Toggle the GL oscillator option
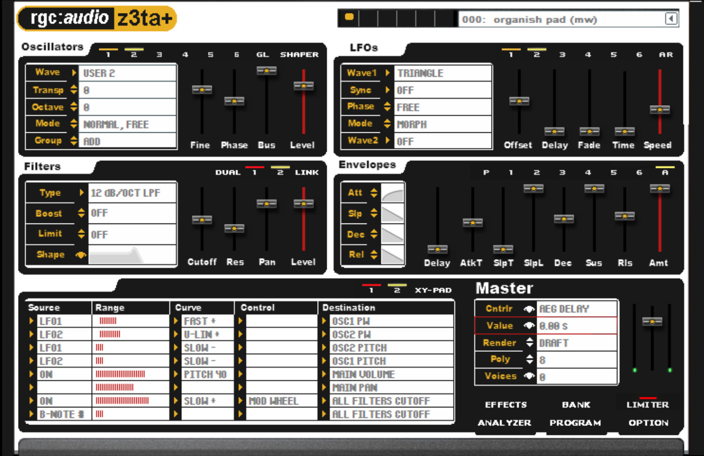The height and width of the screenshot is (456, 704). tap(263, 54)
